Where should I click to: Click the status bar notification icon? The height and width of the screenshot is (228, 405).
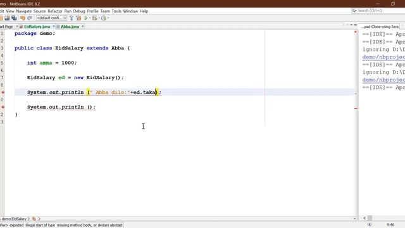(370, 225)
